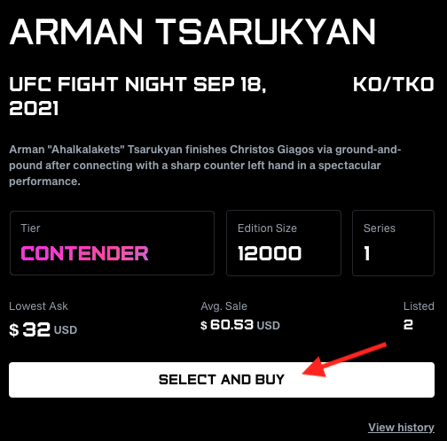
Task: Click the red arrow annotation
Action: 344,360
